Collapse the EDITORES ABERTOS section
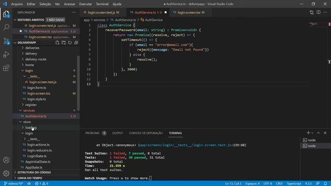The width and height of the screenshot is (331, 186). coord(15,20)
